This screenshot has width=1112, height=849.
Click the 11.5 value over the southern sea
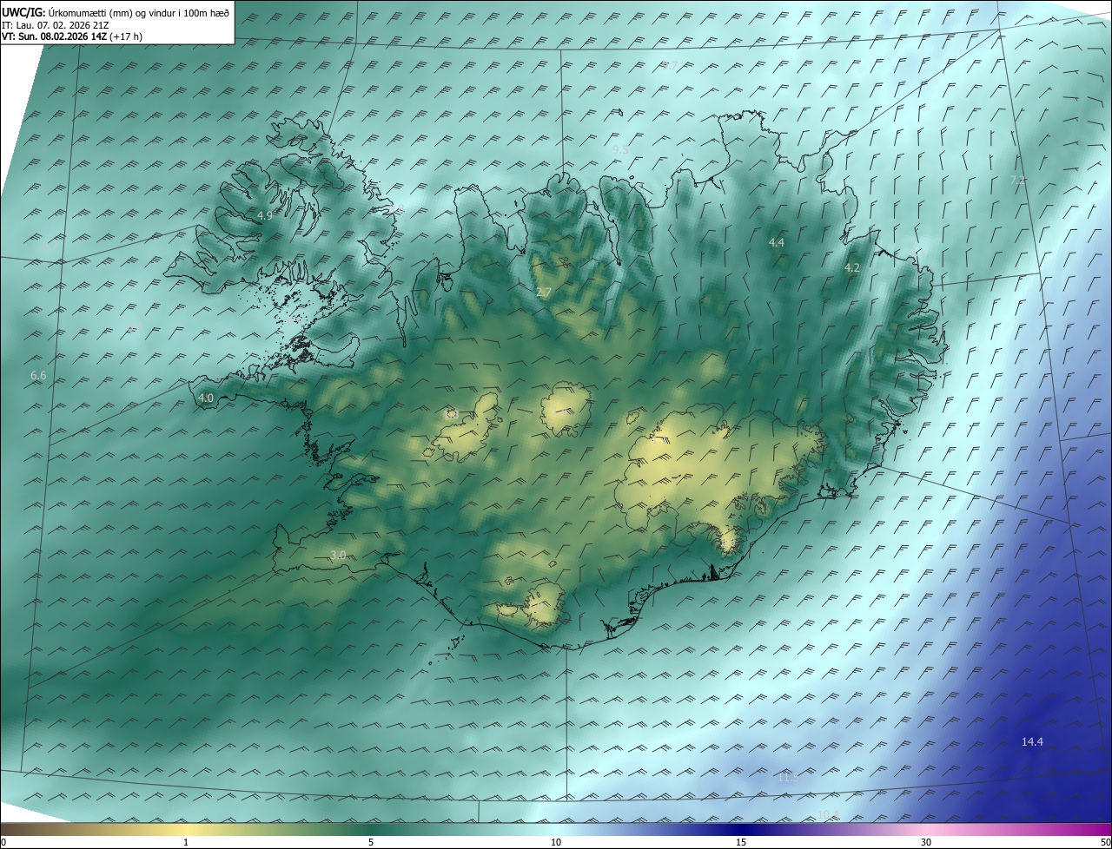[787, 777]
